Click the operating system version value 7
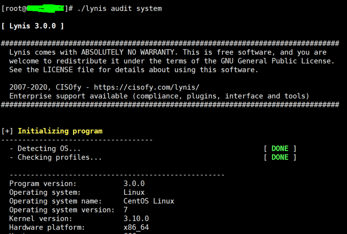This screenshot has height=234, width=347. 125,210
